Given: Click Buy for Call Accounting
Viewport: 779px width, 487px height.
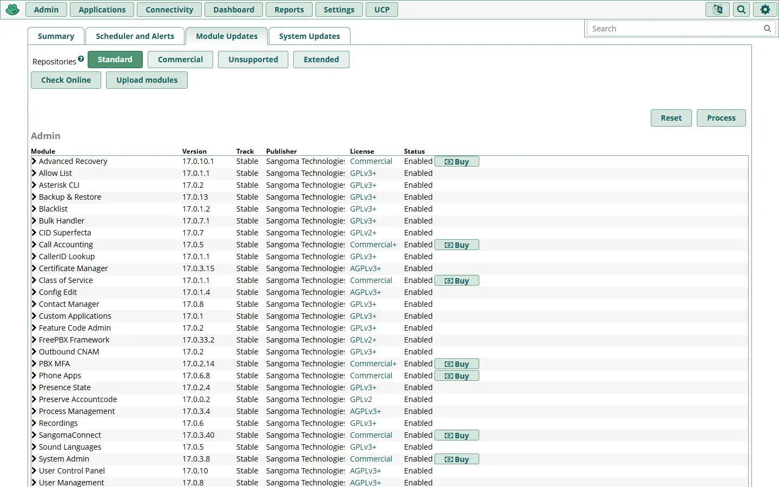Looking at the screenshot, I should [457, 245].
